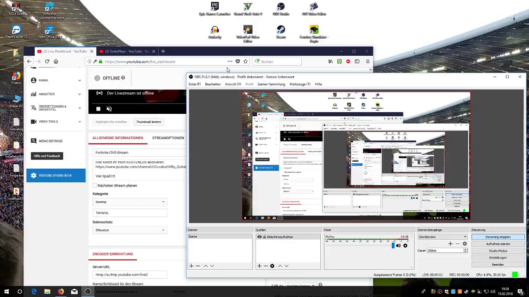This screenshot has height=297, width=529.
Task: Toggle visibility of Bildschirmaufnahme source
Action: [260, 237]
